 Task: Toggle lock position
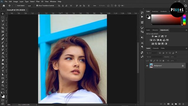pos(157,61)
